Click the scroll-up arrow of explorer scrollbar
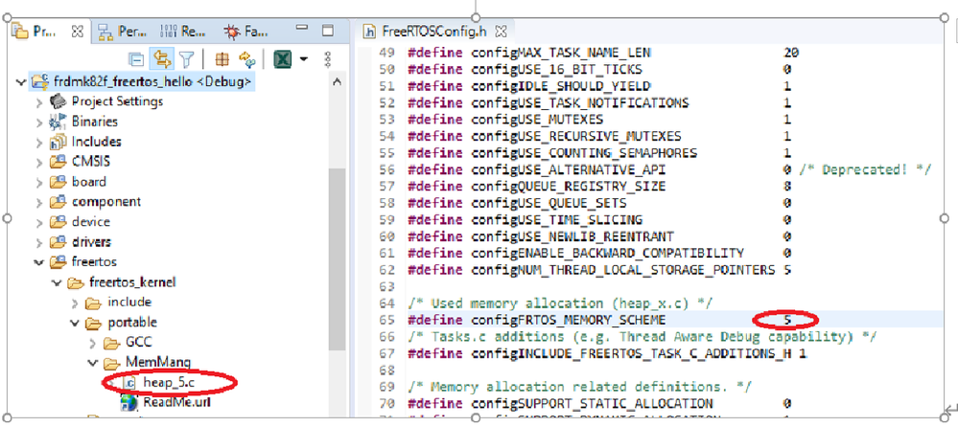 [337, 82]
